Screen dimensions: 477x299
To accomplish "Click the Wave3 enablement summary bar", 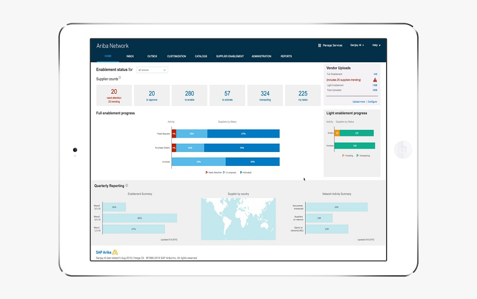I will (x=114, y=207).
